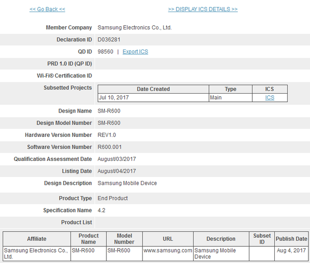
Task: Click the 'Jul 10, 2017' date cell
Action: tap(153, 98)
